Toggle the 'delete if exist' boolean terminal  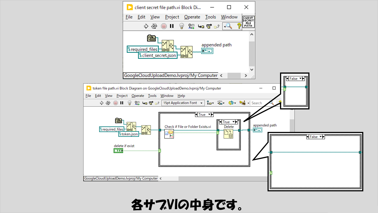pyautogui.click(x=118, y=151)
